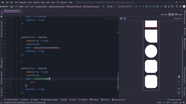Click the errors count indicator in editor
This screenshot has width=186, height=104.
click(107, 18)
